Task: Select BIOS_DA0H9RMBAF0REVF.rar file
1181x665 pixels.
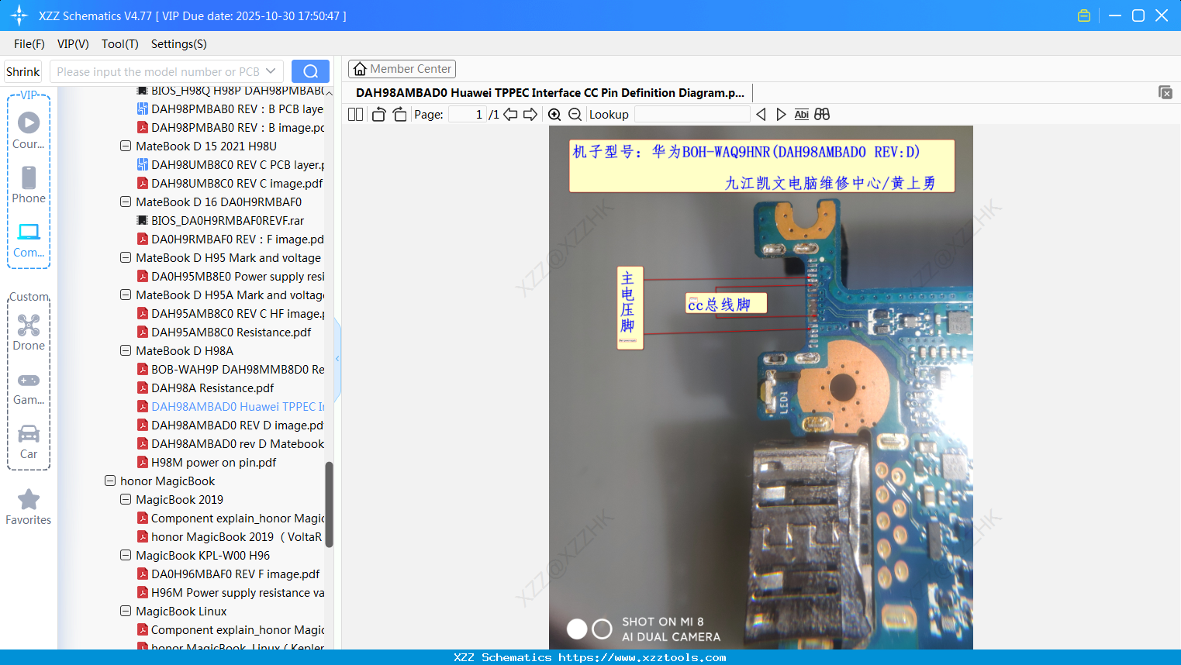Action: click(x=220, y=220)
